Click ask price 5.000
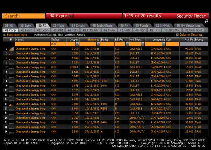 (x=190, y=118)
